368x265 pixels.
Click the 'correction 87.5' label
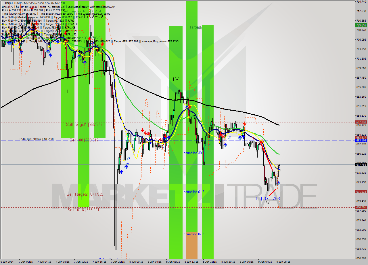(194, 234)
